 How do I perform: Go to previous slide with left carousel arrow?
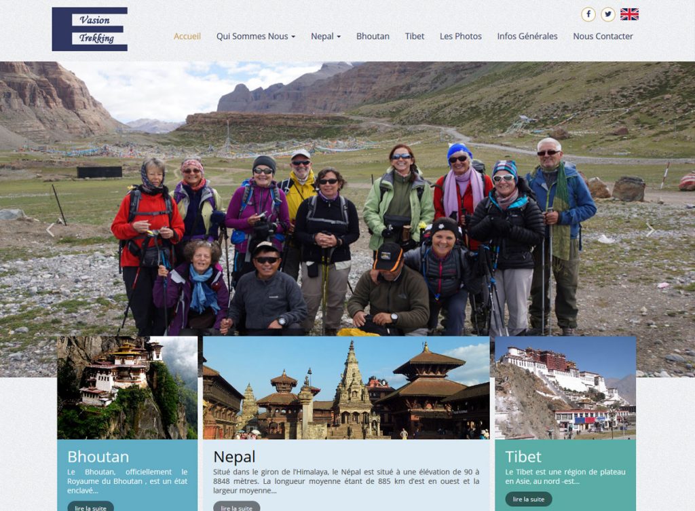coord(50,229)
